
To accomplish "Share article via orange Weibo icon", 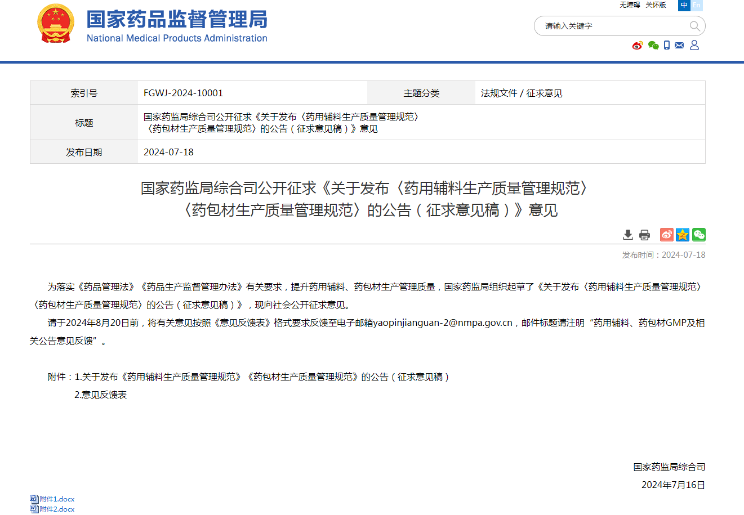I will pyautogui.click(x=667, y=235).
